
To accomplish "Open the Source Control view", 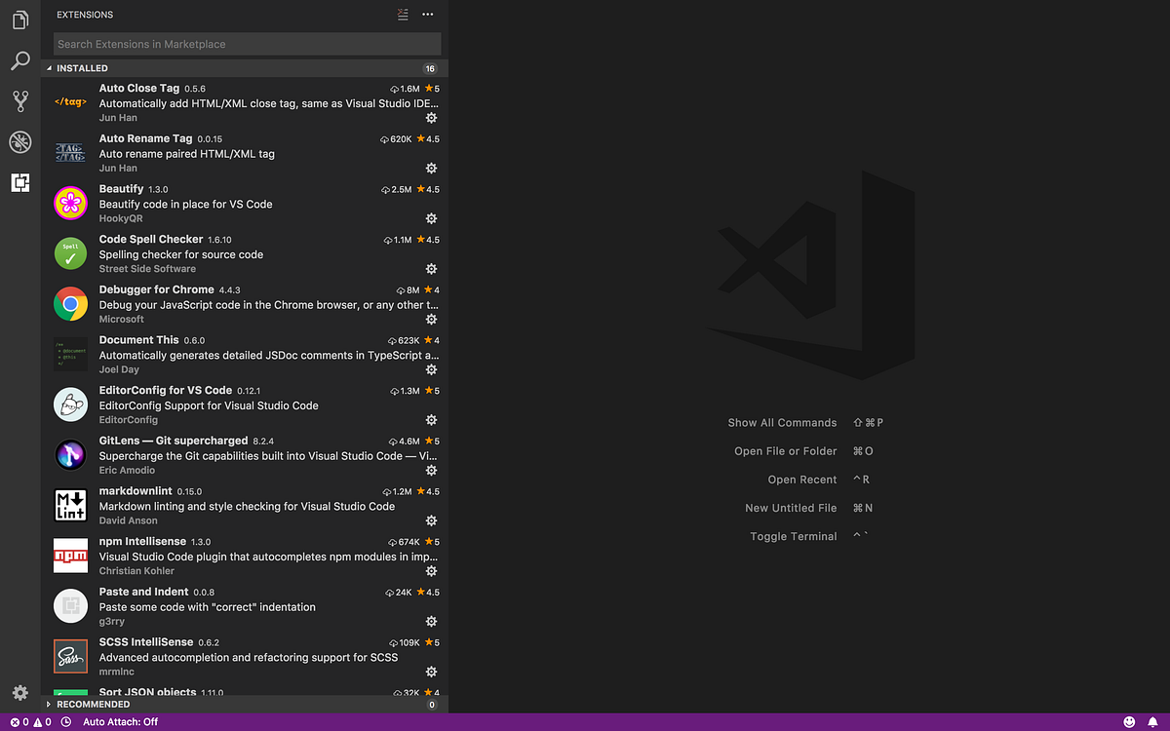I will point(19,100).
